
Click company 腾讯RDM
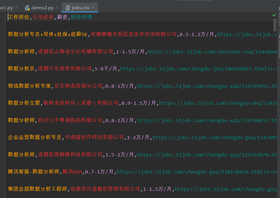tap(72, 172)
